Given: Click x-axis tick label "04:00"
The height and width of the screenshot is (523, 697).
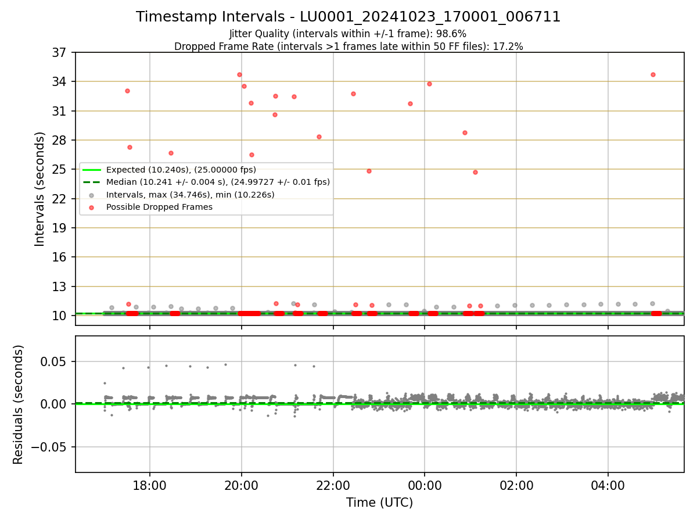Looking at the screenshot, I should [x=608, y=485].
